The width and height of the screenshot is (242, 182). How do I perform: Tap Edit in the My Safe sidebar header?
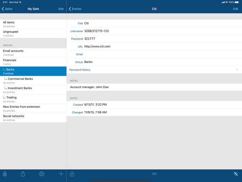61,9
